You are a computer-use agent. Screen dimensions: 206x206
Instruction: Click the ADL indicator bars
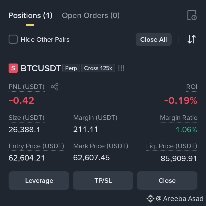121,68
